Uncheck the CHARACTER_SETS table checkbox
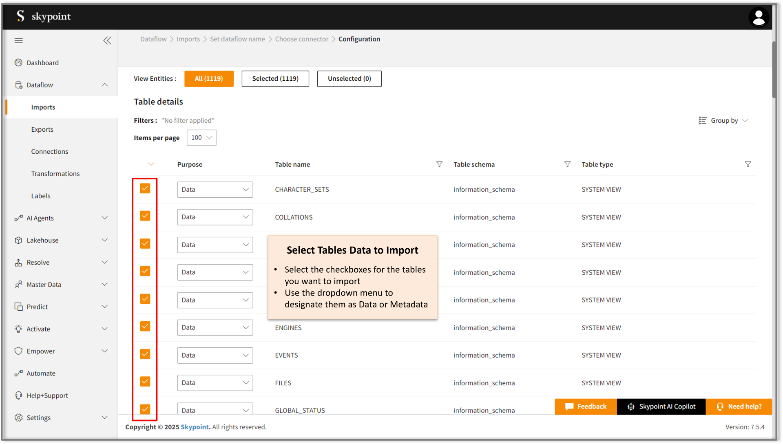Image resolution: width=783 pixels, height=444 pixels. click(145, 188)
